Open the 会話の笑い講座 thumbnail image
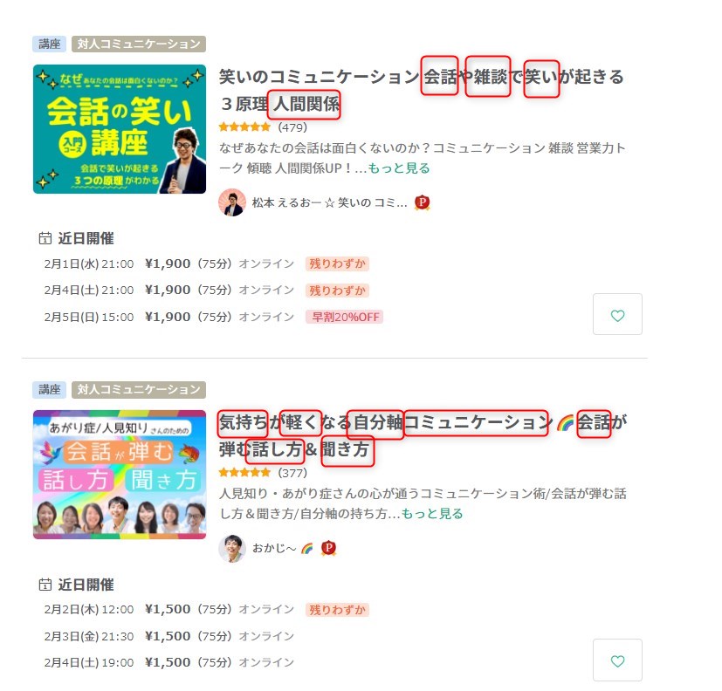 (120, 129)
